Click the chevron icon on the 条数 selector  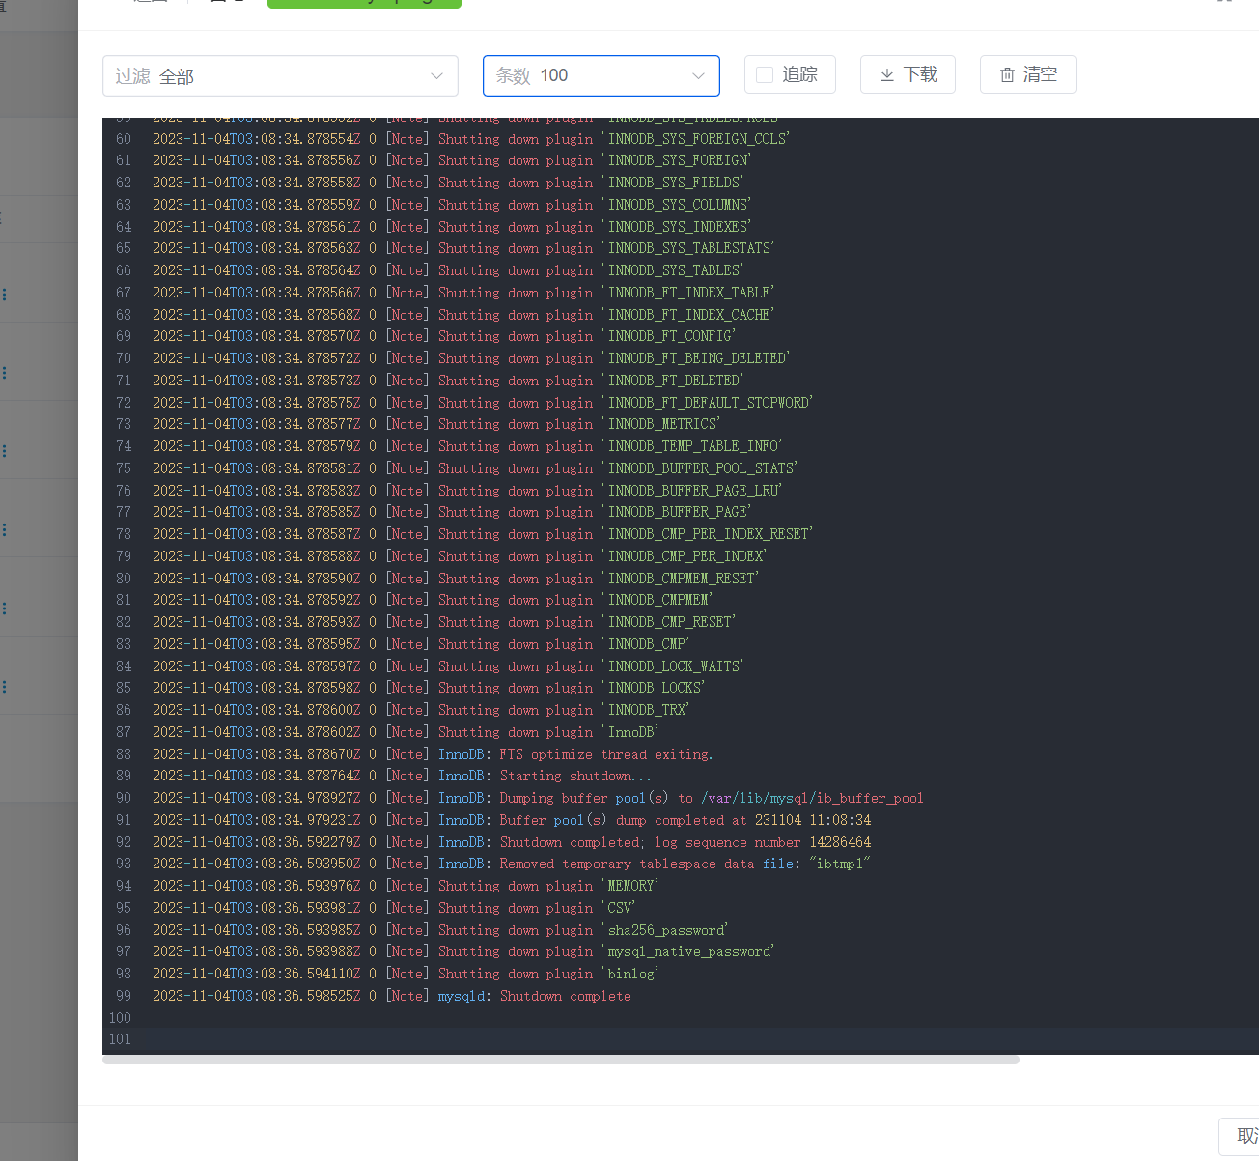(699, 74)
